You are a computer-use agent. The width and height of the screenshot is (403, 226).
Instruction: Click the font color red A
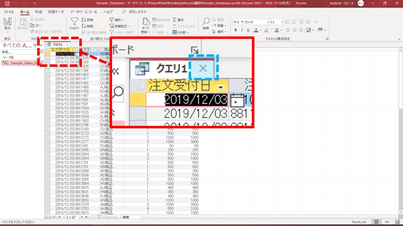tap(256, 30)
